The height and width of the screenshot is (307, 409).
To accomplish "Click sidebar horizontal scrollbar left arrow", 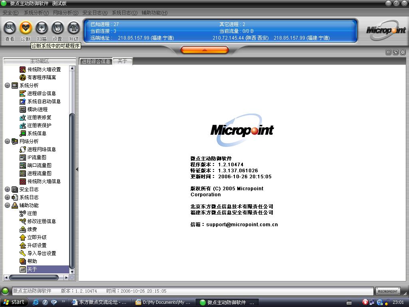I will click(x=6, y=277).
